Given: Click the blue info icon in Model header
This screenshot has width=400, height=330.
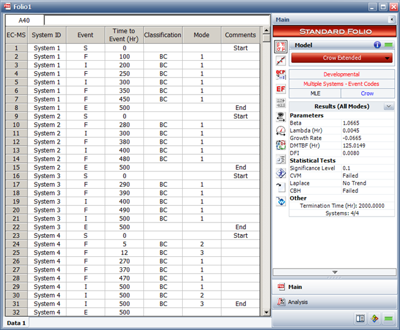Looking at the screenshot, I should coord(377,45).
